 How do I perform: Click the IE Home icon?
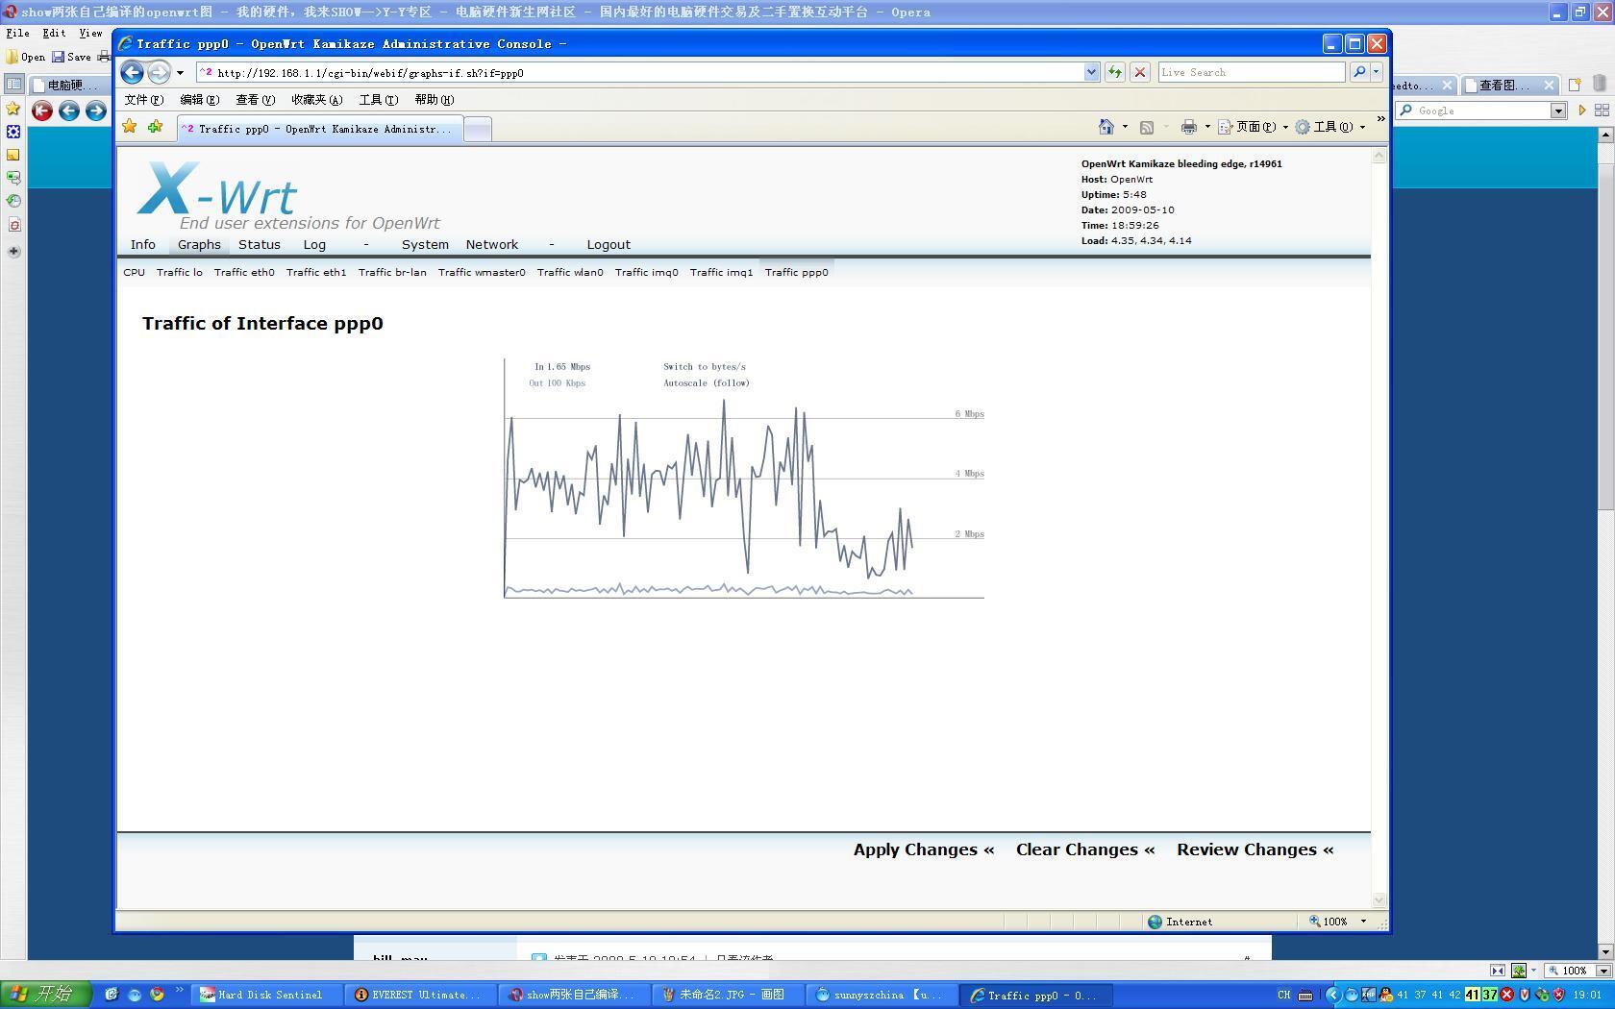[1106, 127]
